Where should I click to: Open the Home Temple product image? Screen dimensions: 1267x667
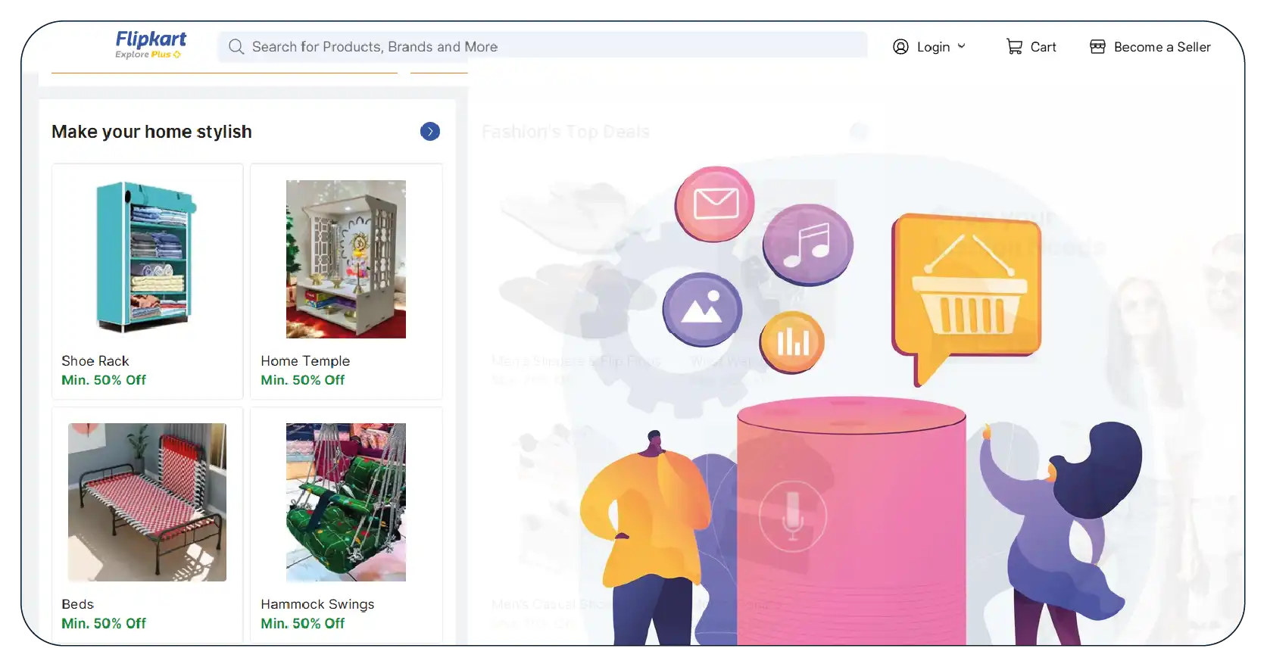tap(346, 259)
